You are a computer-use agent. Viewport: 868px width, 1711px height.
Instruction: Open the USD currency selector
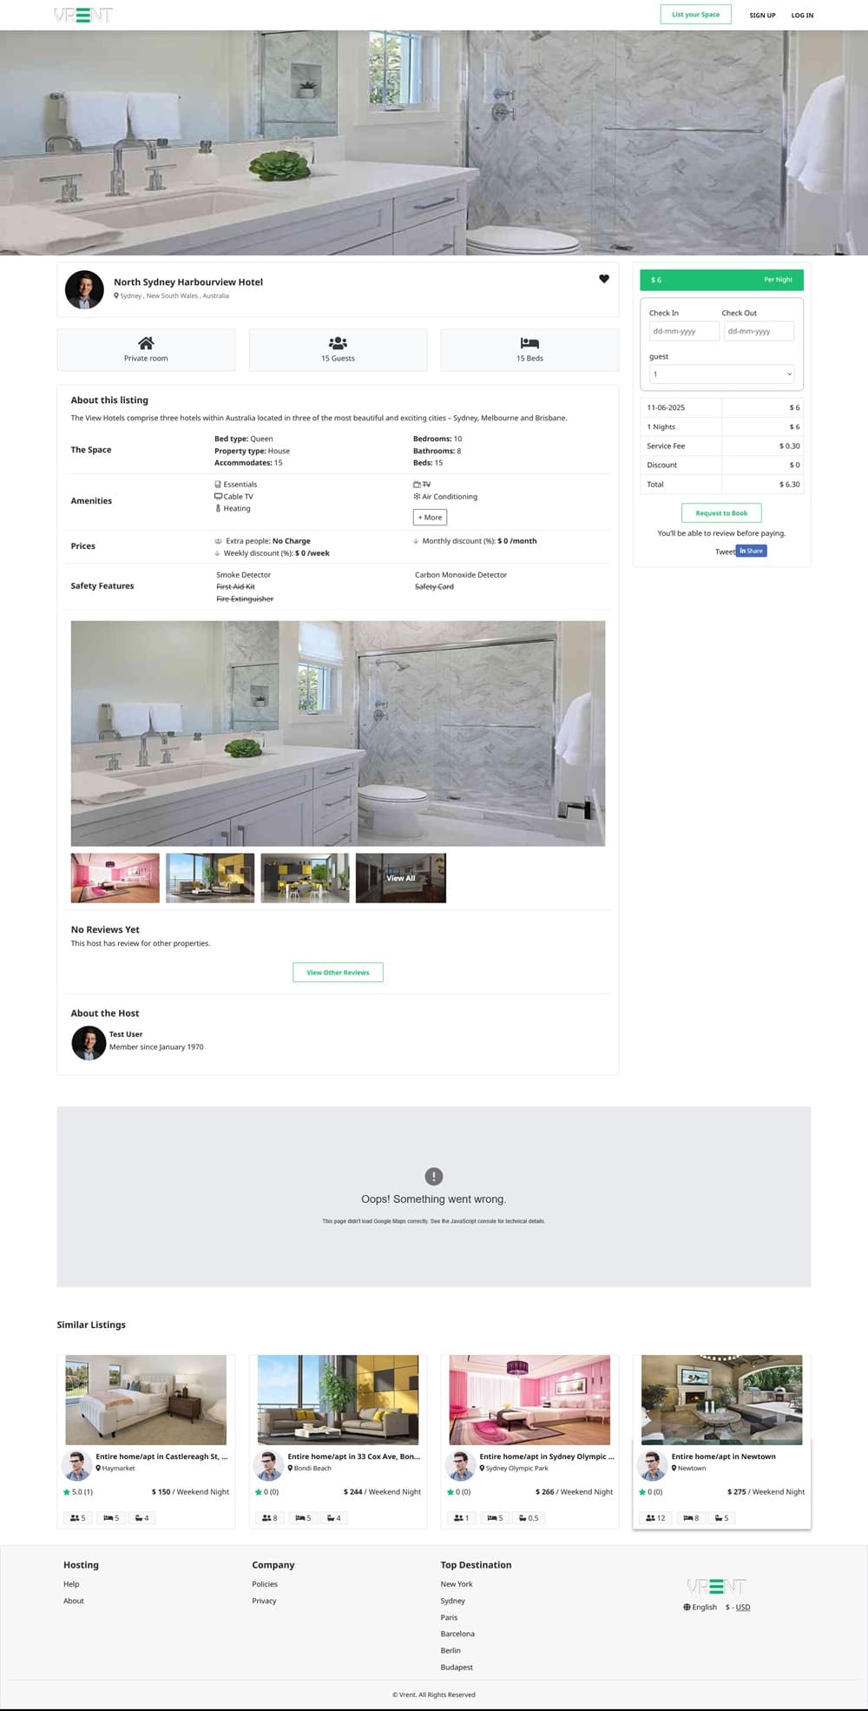pos(742,1607)
